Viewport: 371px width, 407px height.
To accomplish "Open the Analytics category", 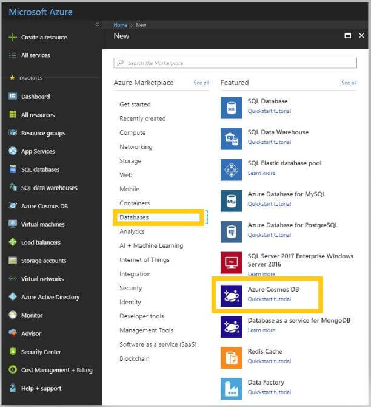I will (132, 231).
